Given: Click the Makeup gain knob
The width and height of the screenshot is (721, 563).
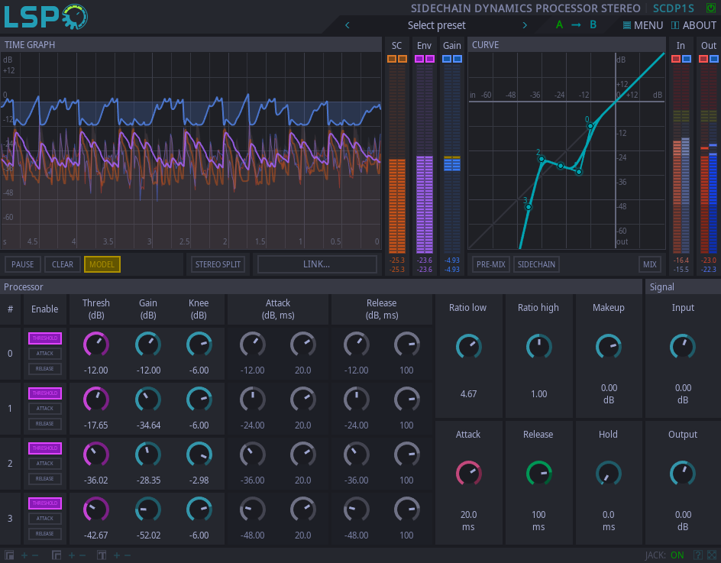Looking at the screenshot, I should pyautogui.click(x=608, y=346).
